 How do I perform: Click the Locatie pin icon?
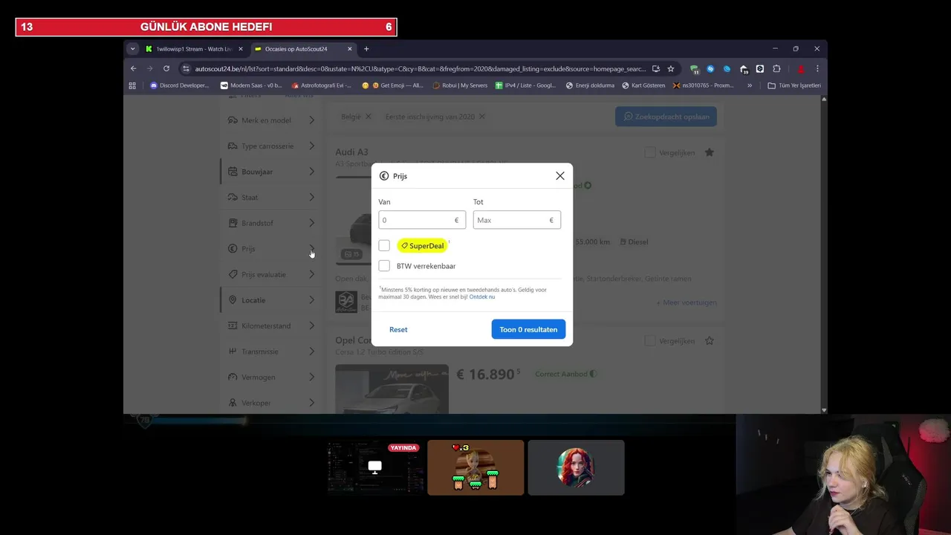tap(233, 300)
